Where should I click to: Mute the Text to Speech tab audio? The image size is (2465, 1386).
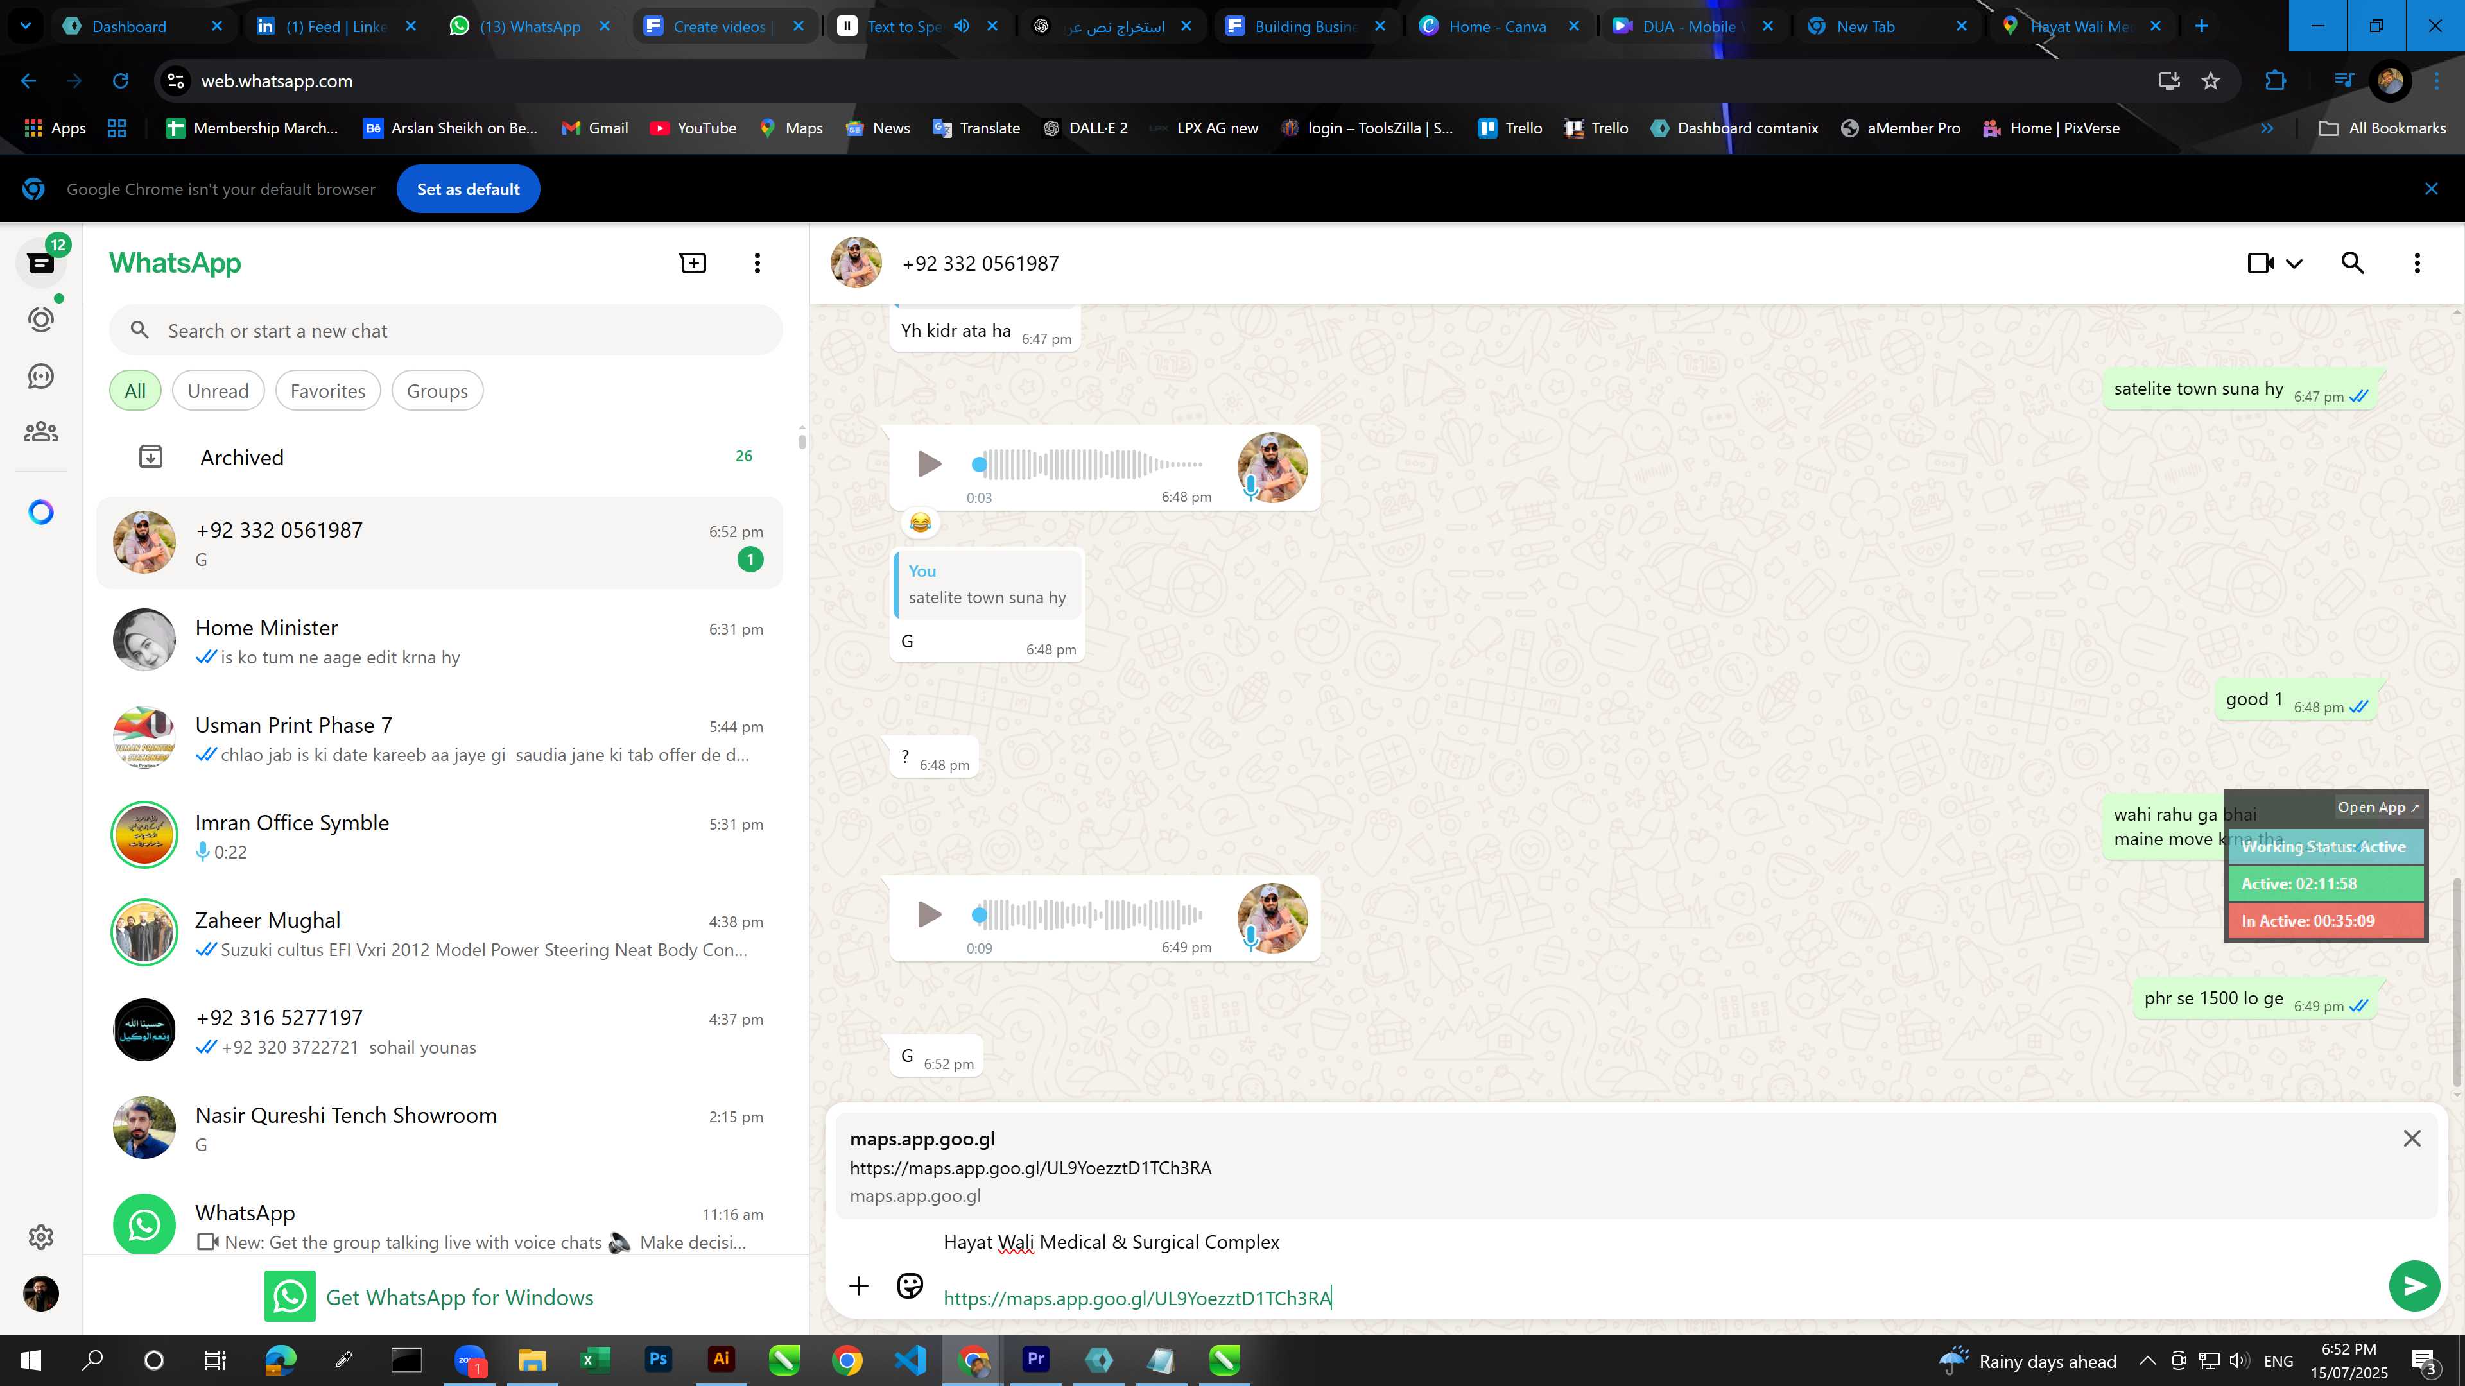[963, 26]
